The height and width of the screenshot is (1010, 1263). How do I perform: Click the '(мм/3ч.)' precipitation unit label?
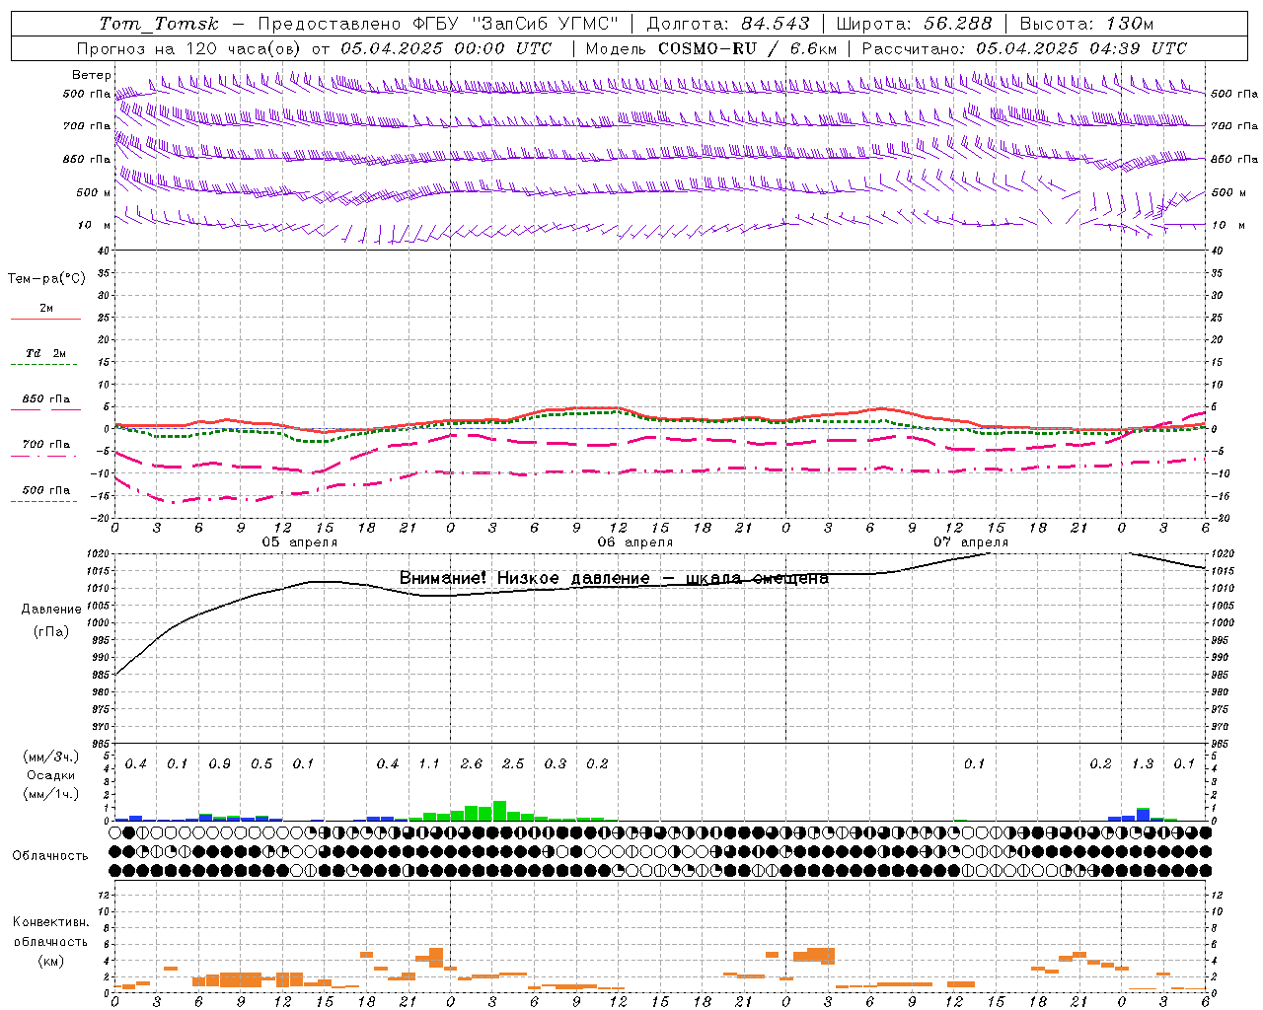click(x=50, y=757)
